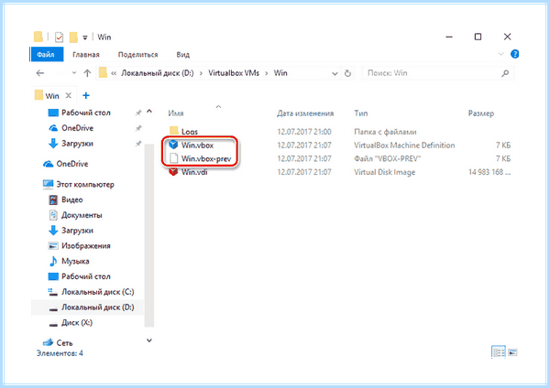The height and width of the screenshot is (388, 550).
Task: Open the quick access toolbar customize dropdown
Action: tap(85, 38)
